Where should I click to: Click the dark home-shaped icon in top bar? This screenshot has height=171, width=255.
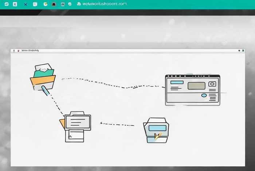click(54, 4)
